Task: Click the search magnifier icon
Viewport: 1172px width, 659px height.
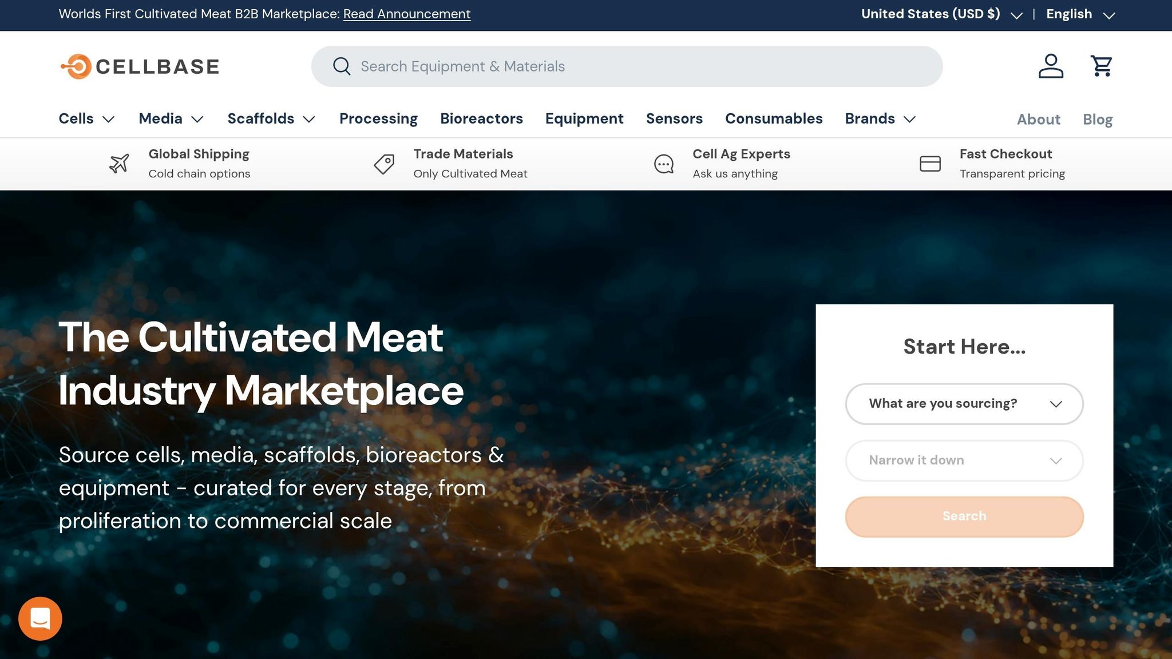Action: point(342,66)
